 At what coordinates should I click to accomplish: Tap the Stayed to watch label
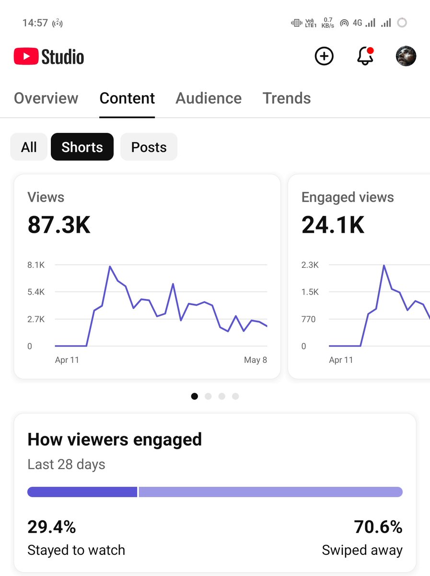pyautogui.click(x=76, y=550)
